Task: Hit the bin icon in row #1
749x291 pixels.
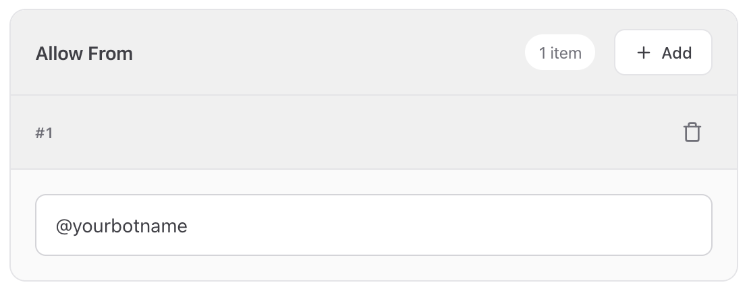Action: pos(692,133)
